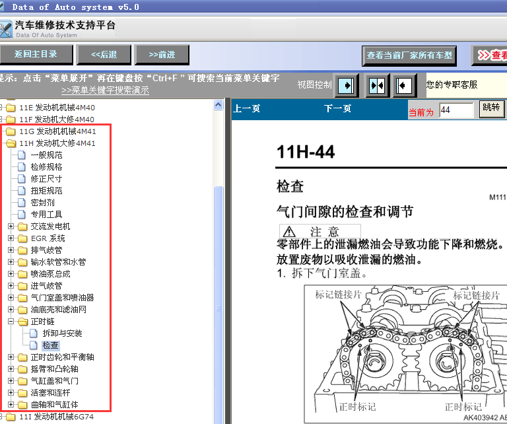Select the highlighted 检查 tree item
Image resolution: width=507 pixels, height=424 pixels.
51,345
